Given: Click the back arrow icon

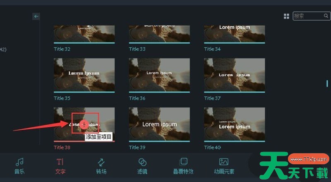Looking at the screenshot, I should point(36,16).
